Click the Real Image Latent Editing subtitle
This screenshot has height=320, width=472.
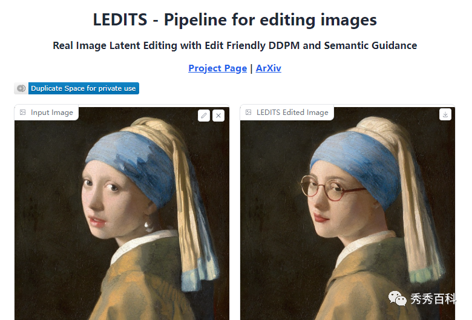click(235, 45)
